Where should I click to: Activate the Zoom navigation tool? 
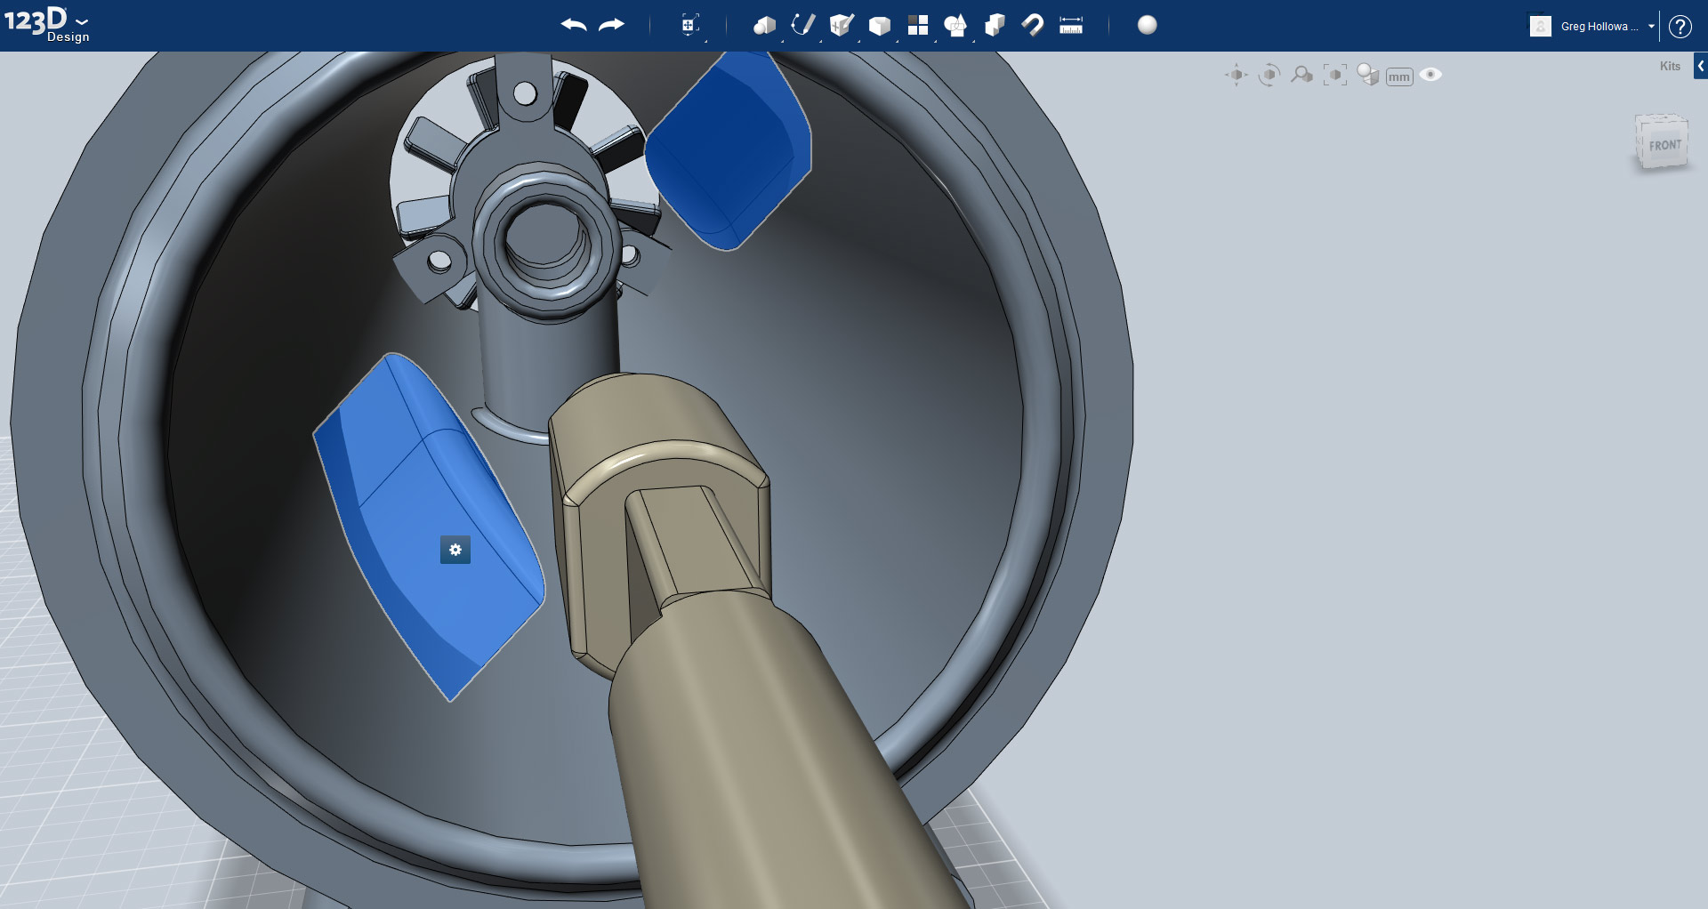tap(1301, 75)
